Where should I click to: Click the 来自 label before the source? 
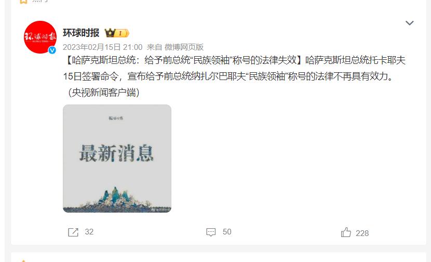tap(154, 47)
